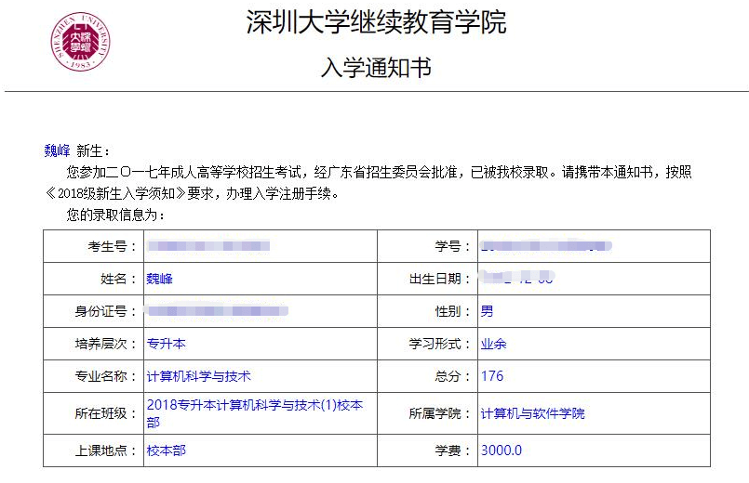Image resolution: width=749 pixels, height=483 pixels.
Task: Click the 所属学院 value 计算机与软件学院
Action: [x=532, y=413]
